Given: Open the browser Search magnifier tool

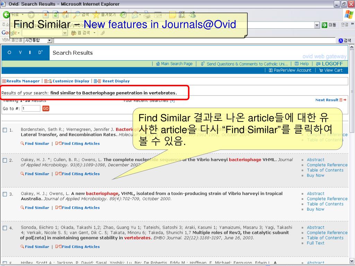Looking at the screenshot, I should click(x=81, y=15).
